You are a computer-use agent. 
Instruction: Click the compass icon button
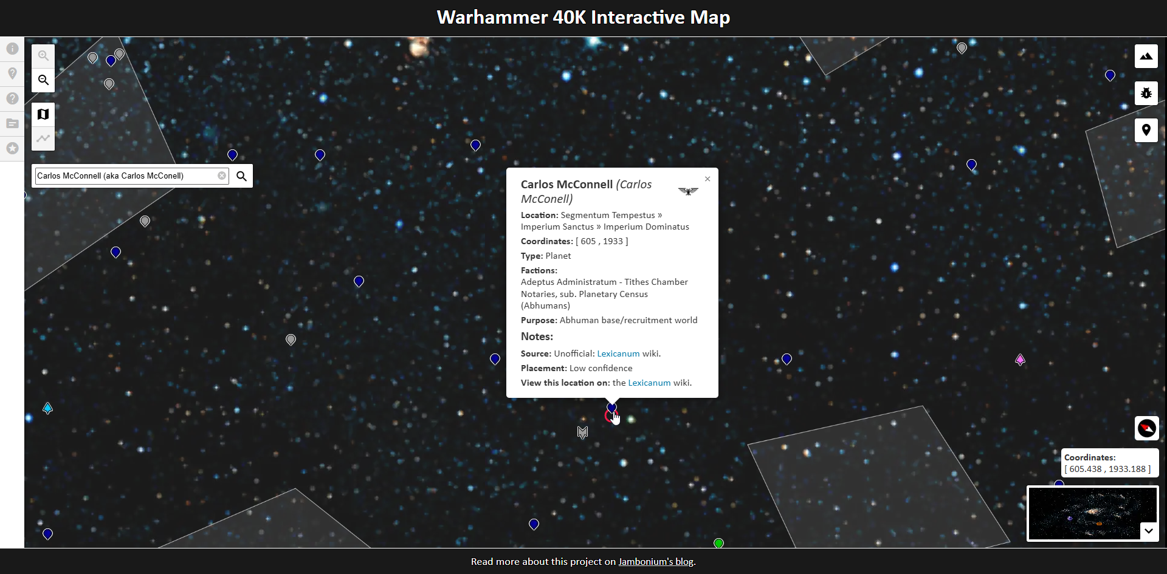[x=1146, y=428]
